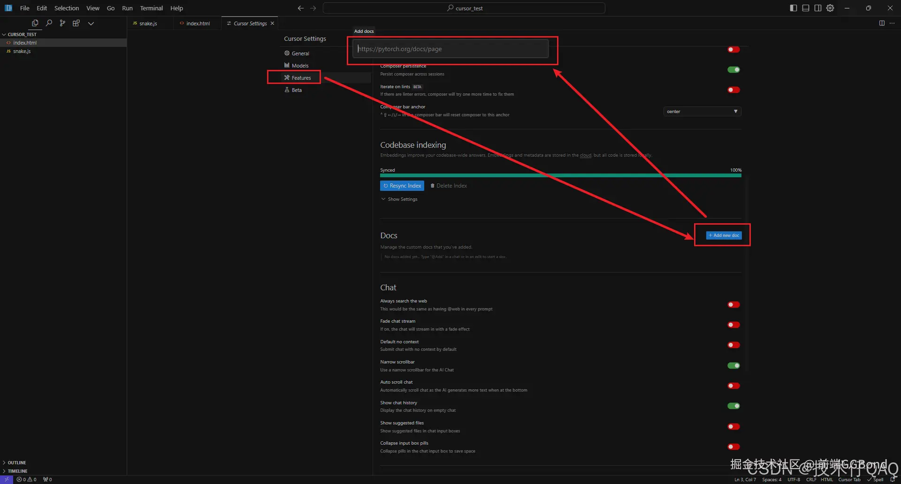Split the editor to the right

[x=882, y=23]
